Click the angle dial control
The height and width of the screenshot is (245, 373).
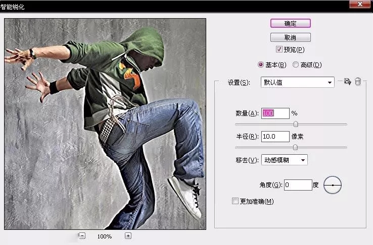333,185
